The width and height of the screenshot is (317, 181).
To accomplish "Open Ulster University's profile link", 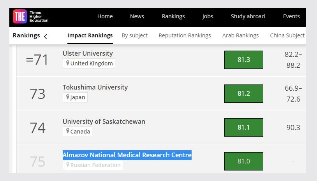I will pos(88,53).
